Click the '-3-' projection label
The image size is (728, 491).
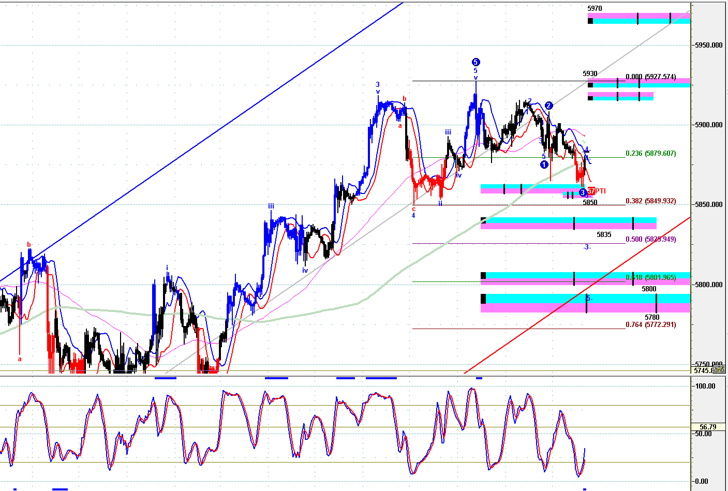click(x=587, y=247)
